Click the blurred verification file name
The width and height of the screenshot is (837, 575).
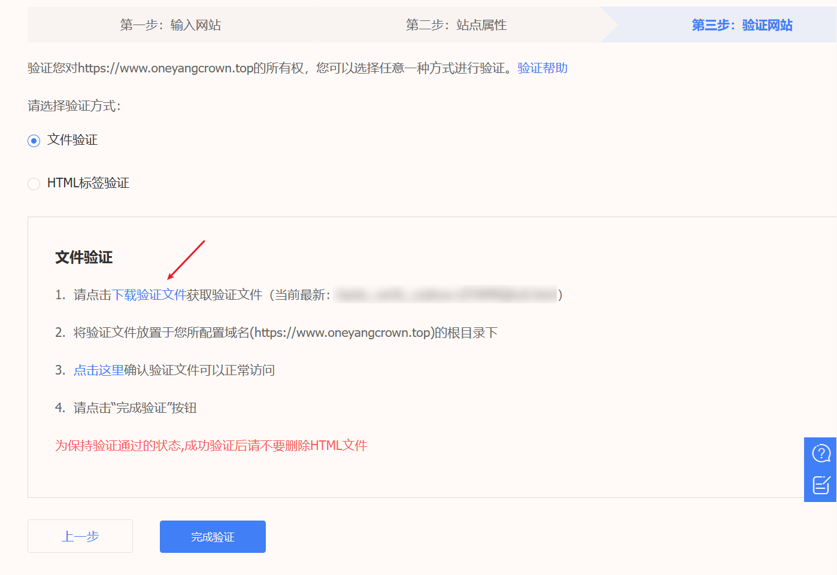[x=445, y=295]
